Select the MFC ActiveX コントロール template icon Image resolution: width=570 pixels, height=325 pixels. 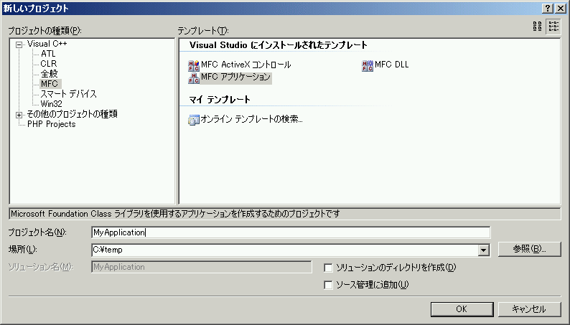[x=193, y=65]
